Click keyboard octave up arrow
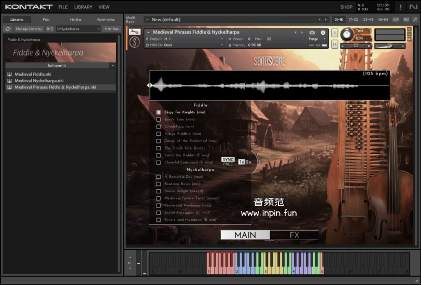The image size is (421, 285). click(130, 258)
